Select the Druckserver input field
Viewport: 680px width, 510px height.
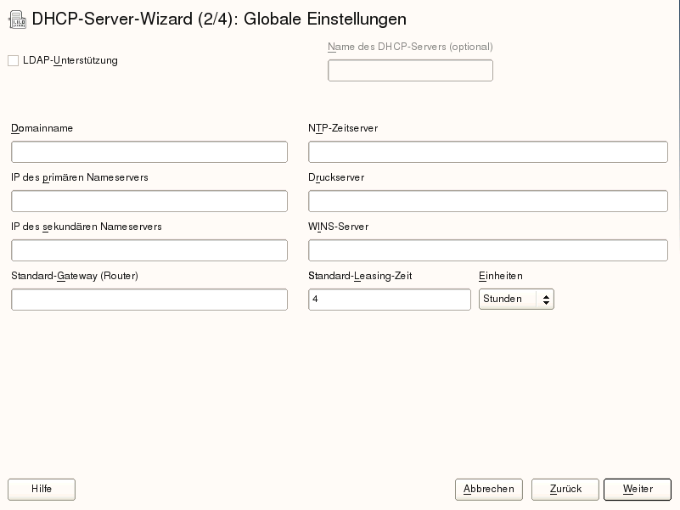[488, 201]
